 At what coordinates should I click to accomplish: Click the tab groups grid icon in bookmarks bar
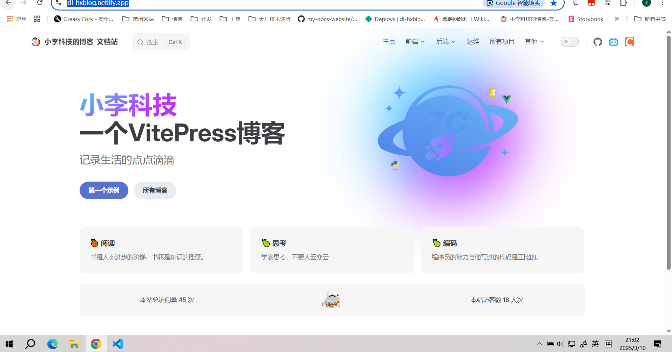coord(37,19)
